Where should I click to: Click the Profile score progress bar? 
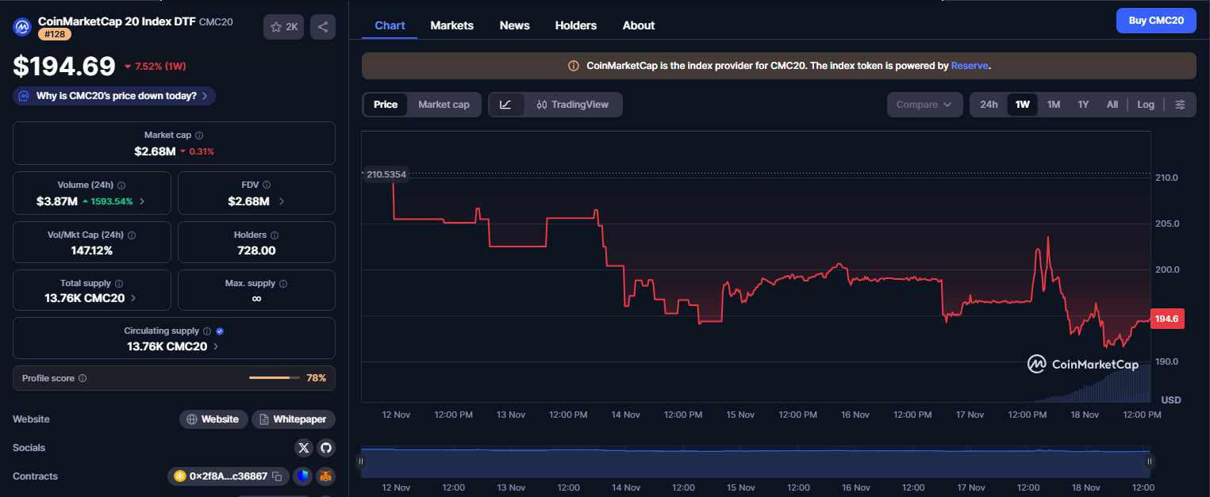275,378
